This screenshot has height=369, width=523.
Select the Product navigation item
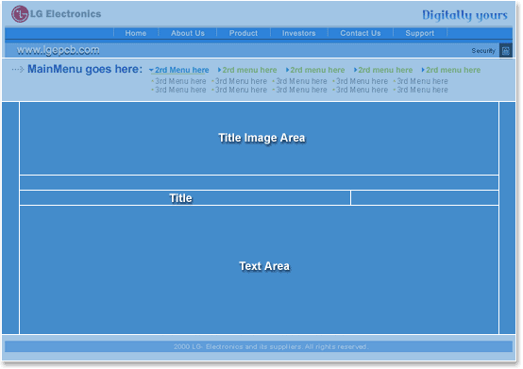244,33
